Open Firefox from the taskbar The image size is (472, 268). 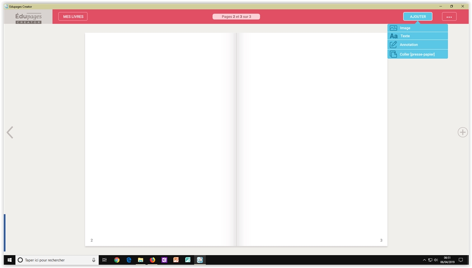coord(153,260)
